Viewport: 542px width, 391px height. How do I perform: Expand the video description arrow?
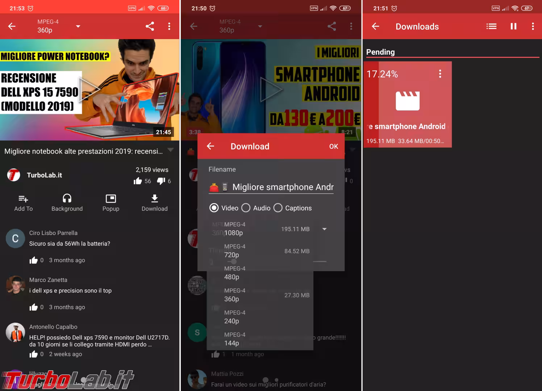pyautogui.click(x=170, y=150)
